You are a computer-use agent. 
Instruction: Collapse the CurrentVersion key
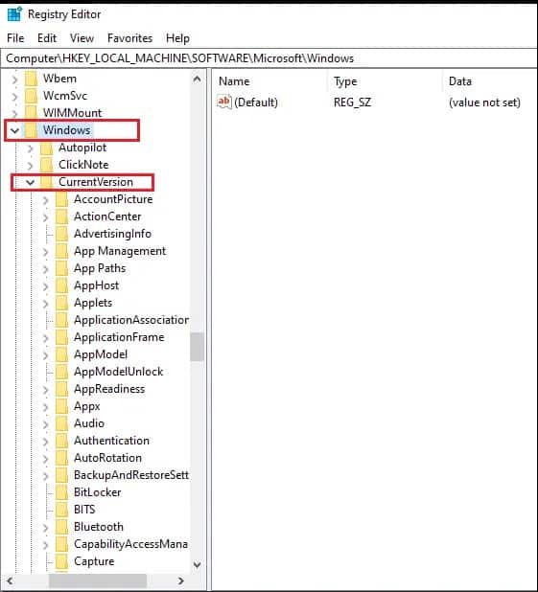click(31, 182)
